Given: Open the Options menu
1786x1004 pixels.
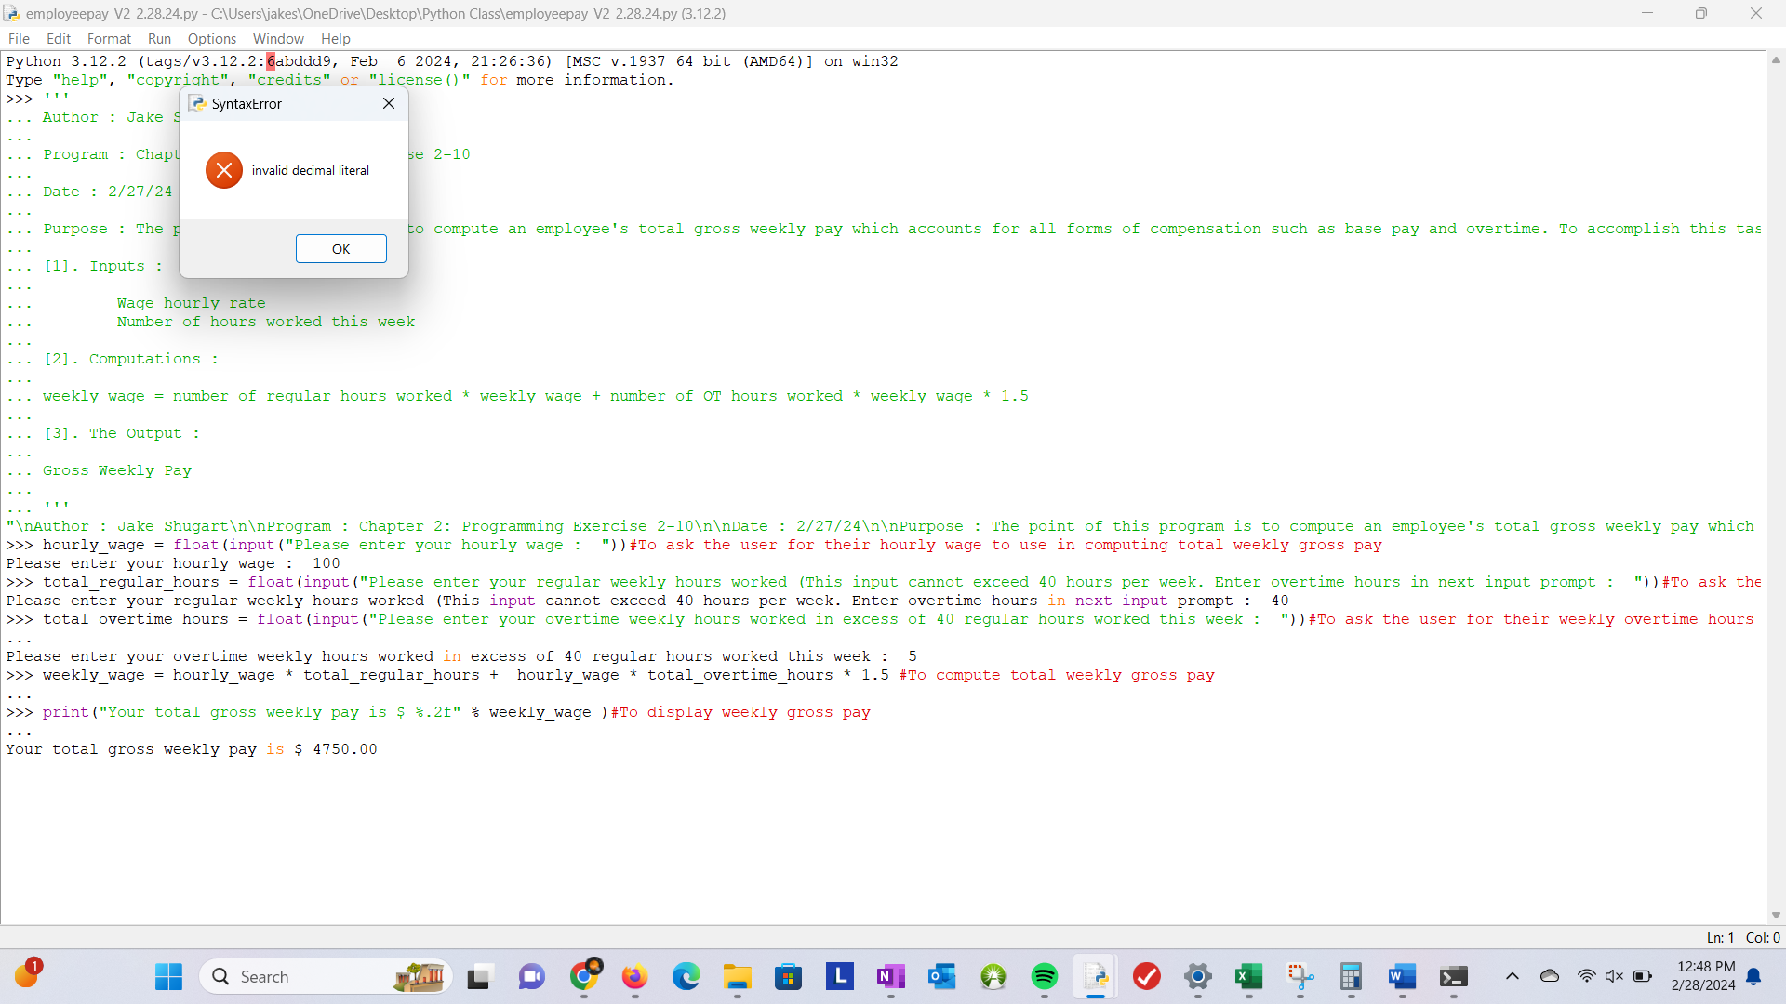Looking at the screenshot, I should click(x=211, y=39).
